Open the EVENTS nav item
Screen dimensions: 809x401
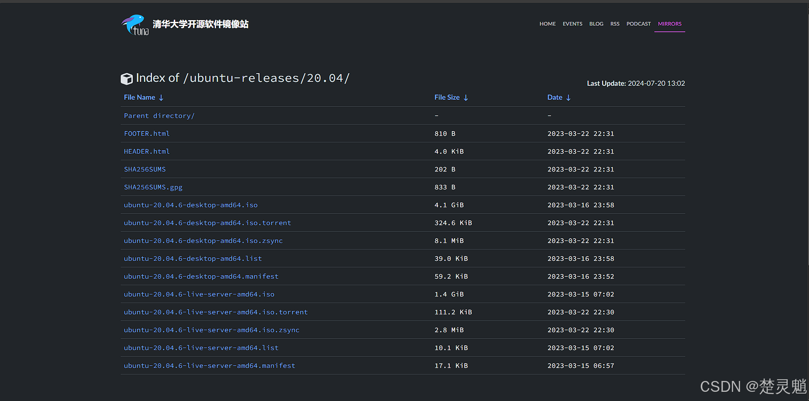(x=572, y=24)
